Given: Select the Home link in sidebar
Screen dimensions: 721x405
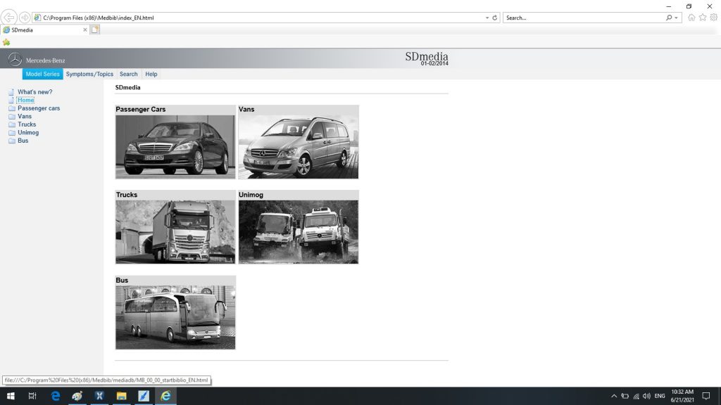Looking at the screenshot, I should (x=25, y=100).
